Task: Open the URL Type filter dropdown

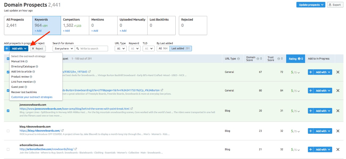Action: coord(120,49)
